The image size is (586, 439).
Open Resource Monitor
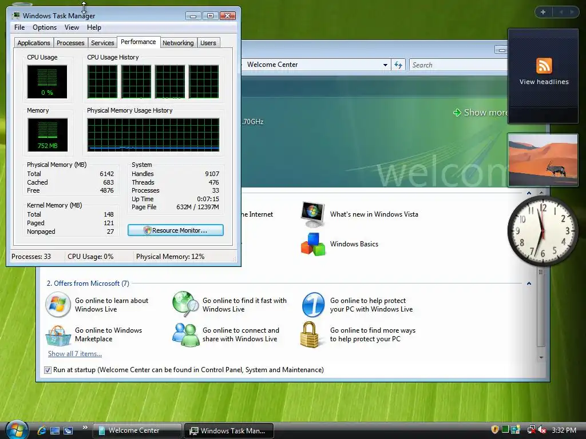pyautogui.click(x=175, y=230)
